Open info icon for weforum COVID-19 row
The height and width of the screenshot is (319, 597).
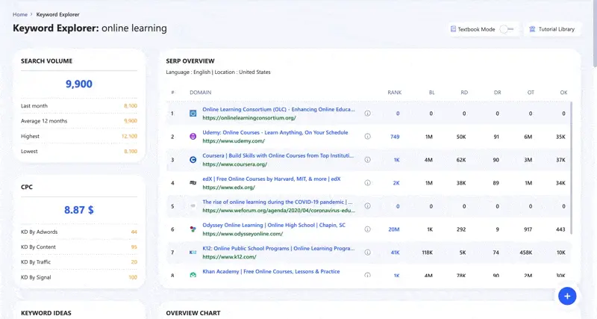(367, 206)
